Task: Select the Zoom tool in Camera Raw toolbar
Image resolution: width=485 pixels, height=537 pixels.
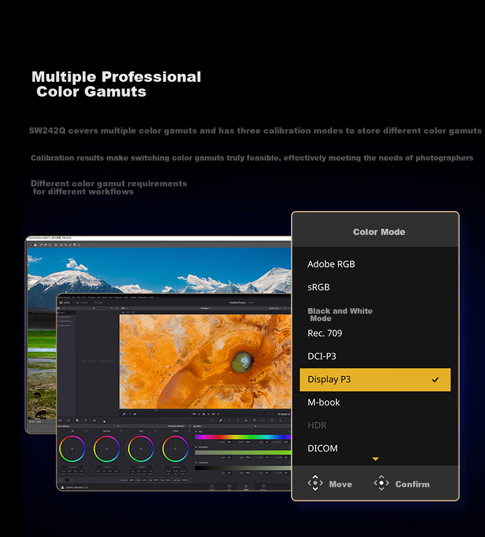Action: pyautogui.click(x=31, y=245)
